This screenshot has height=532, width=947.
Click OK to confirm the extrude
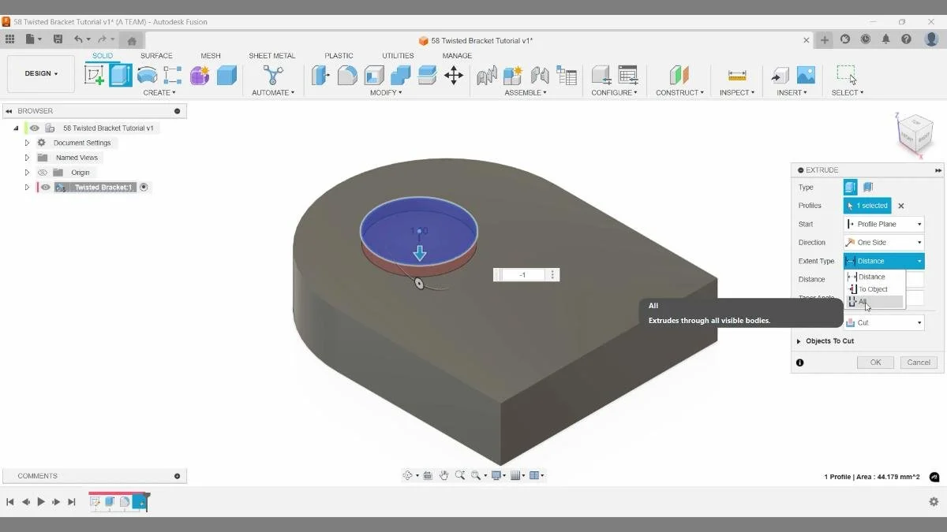coord(874,363)
